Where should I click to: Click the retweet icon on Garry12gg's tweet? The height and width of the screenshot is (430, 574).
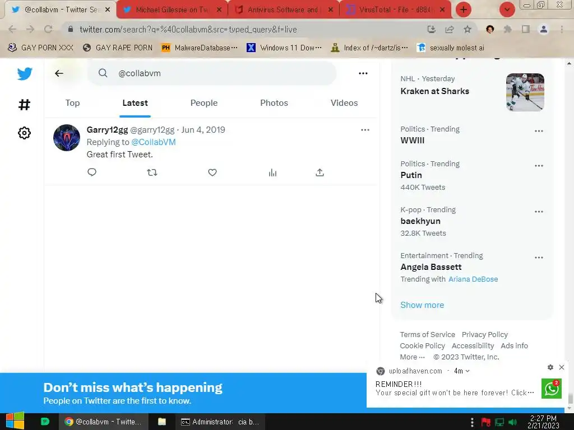tap(152, 172)
